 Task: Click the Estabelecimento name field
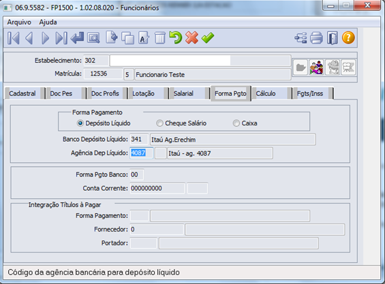pyautogui.click(x=200, y=61)
